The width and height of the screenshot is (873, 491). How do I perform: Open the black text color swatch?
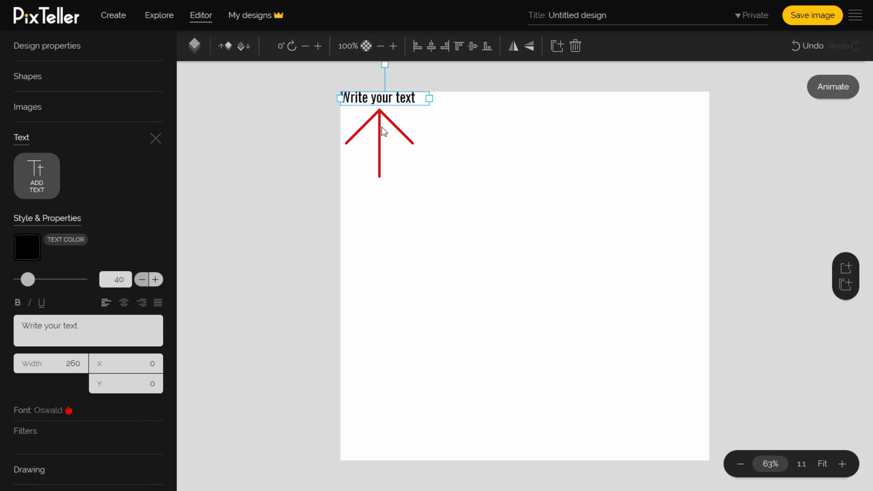pos(27,247)
